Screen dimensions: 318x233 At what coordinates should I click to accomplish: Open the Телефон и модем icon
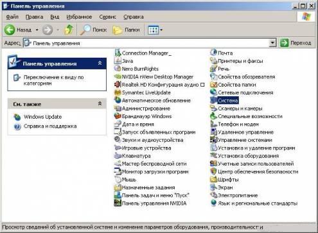pyautogui.click(x=234, y=125)
